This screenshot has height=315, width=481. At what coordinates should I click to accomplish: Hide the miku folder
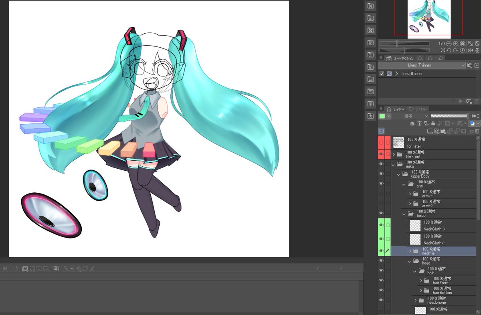coord(381,164)
